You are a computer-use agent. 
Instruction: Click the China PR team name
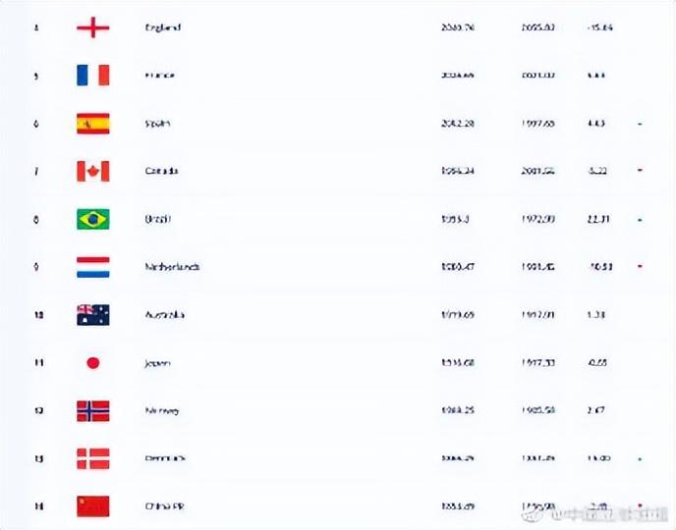pos(163,506)
